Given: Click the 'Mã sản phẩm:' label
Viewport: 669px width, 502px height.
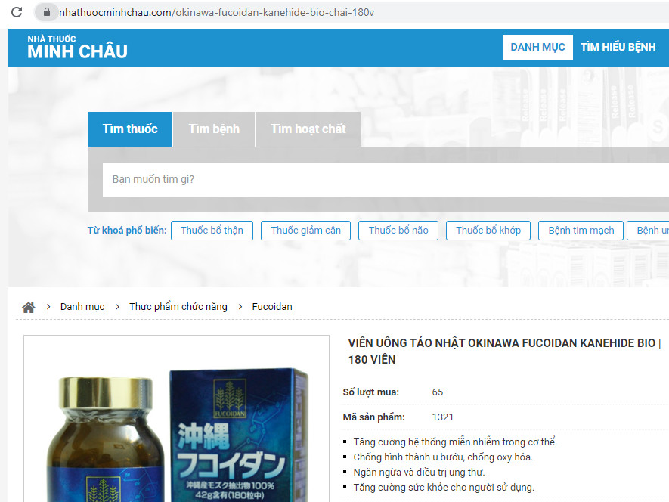Looking at the screenshot, I should point(373,417).
